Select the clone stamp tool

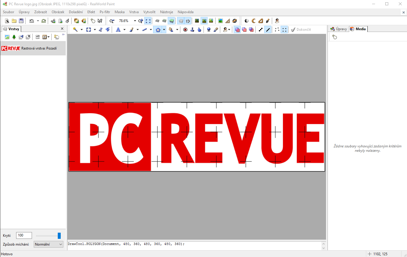[x=192, y=30]
